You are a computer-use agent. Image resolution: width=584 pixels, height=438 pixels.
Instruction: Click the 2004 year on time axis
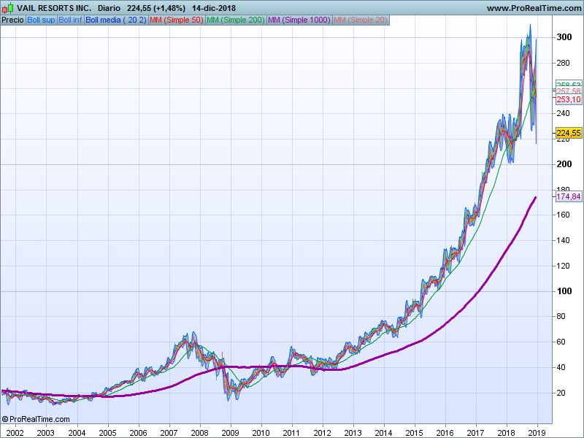pyautogui.click(x=77, y=433)
